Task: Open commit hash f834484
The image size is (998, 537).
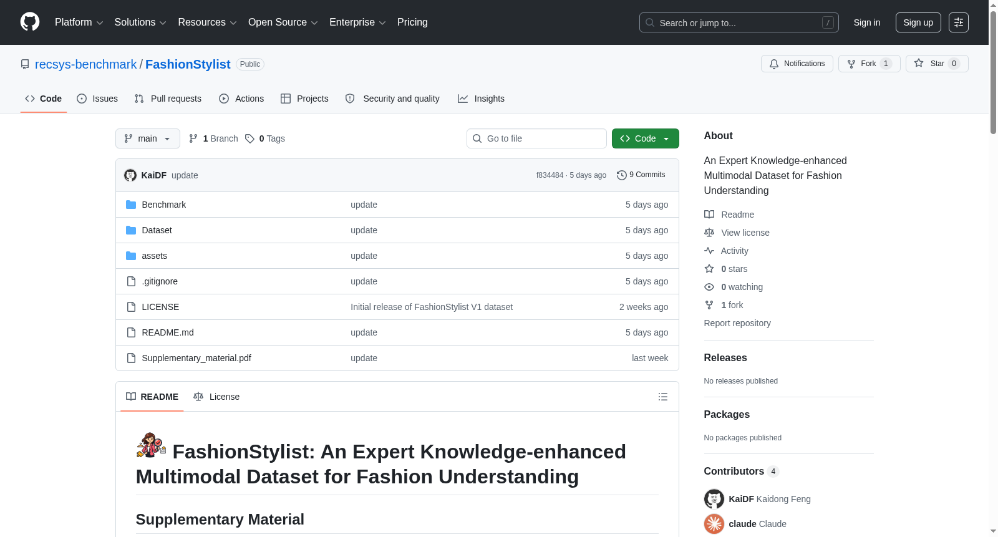Action: 550,175
